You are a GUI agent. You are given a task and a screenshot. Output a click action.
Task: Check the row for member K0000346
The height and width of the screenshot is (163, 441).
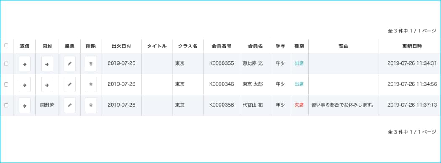[x=6, y=84]
